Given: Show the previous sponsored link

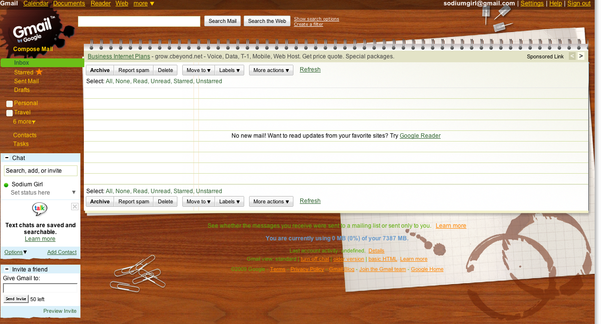Looking at the screenshot, I should [572, 56].
